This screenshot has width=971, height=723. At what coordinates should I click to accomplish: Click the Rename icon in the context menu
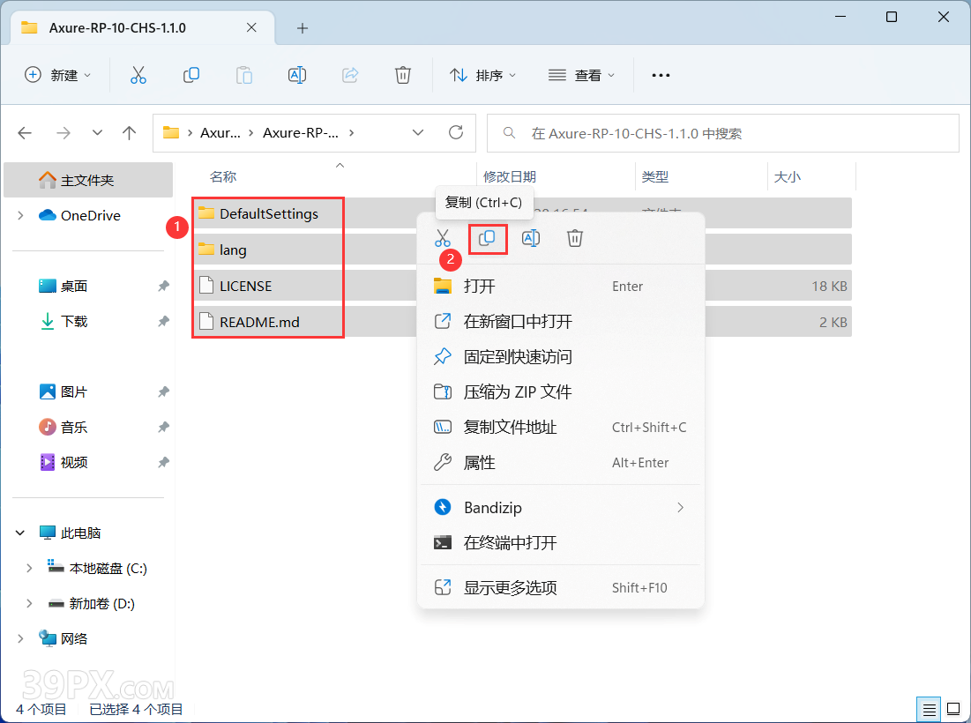[x=531, y=238]
